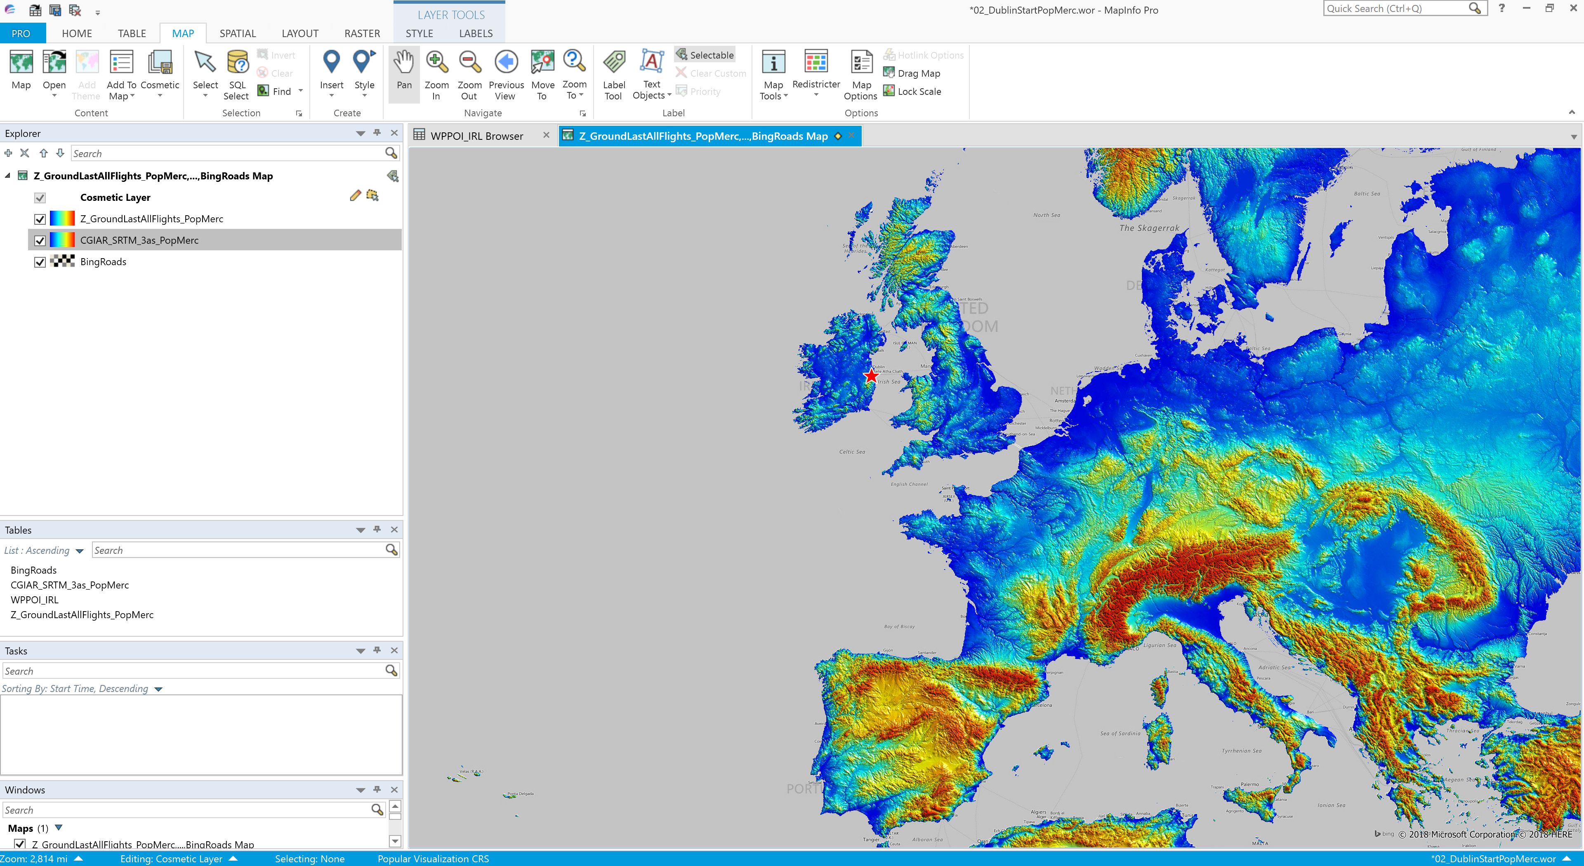Select the Zoom In tool
Viewport: 1584px width, 866px height.
pos(436,74)
